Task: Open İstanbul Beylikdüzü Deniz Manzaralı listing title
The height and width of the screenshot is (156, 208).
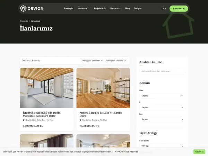Action: (42, 114)
